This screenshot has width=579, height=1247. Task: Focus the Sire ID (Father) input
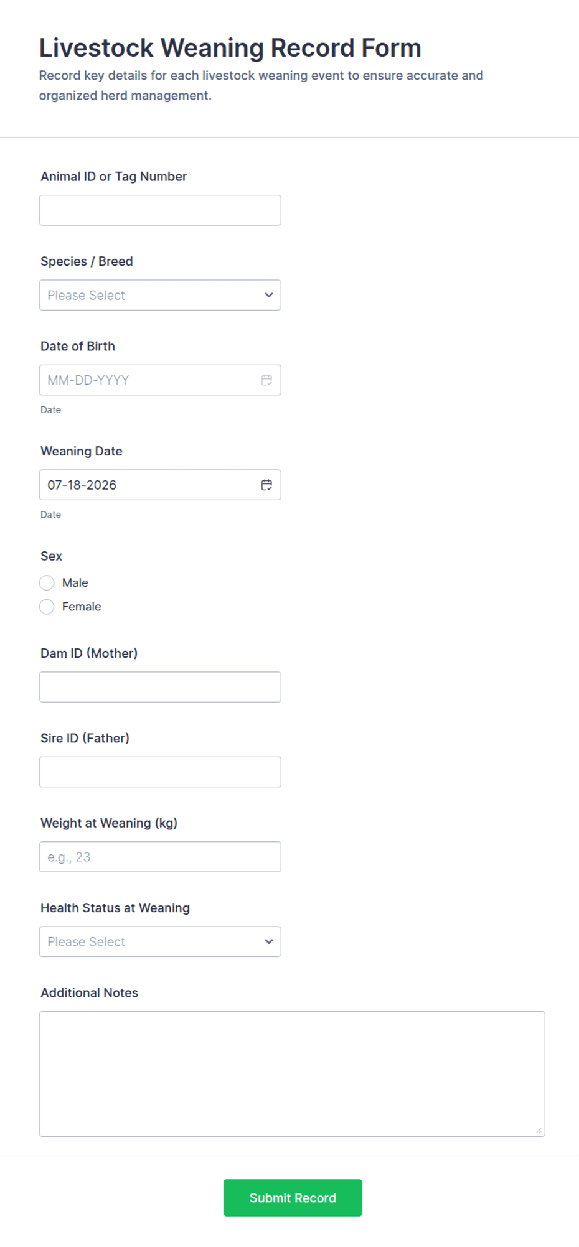(x=160, y=772)
